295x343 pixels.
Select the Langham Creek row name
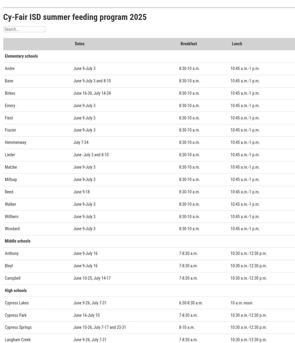(x=18, y=340)
